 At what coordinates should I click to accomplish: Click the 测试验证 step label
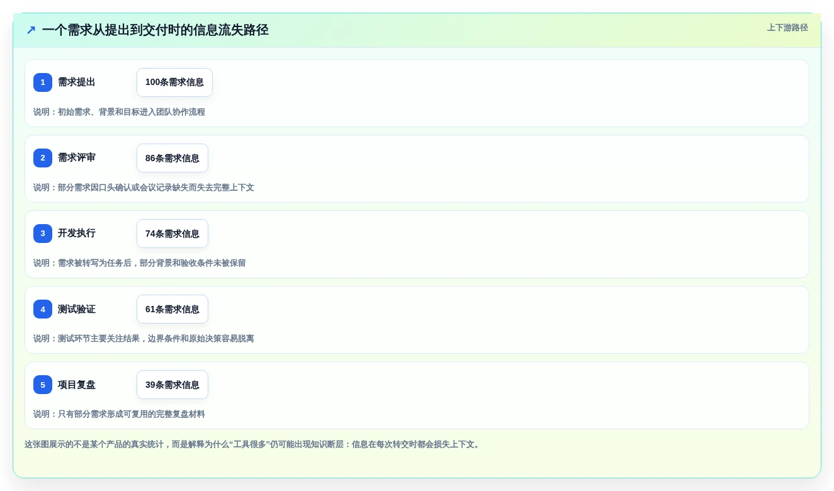tap(77, 309)
